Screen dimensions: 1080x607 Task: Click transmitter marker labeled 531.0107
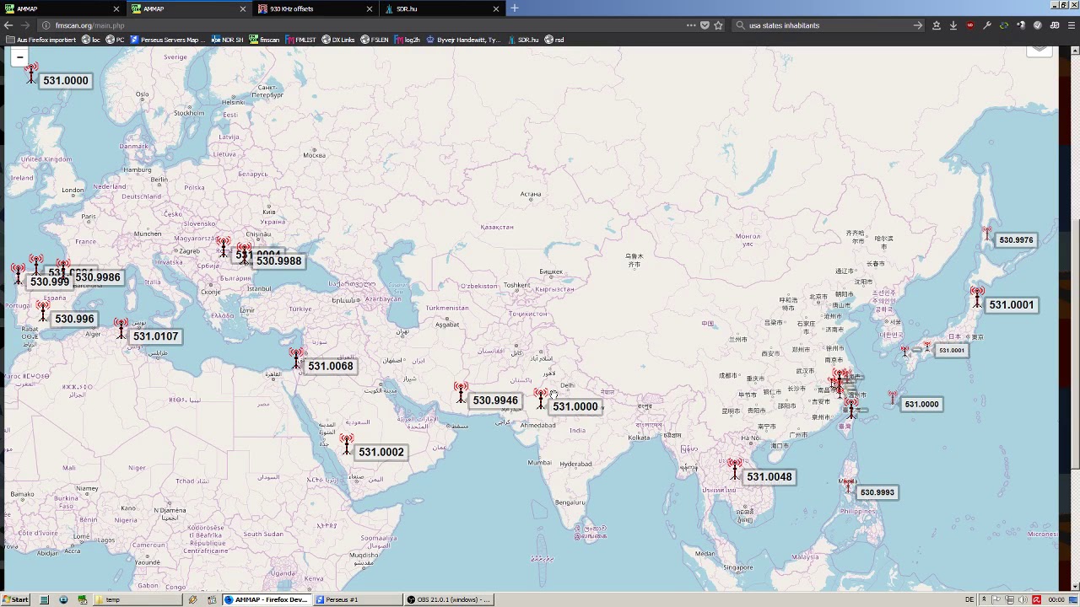click(121, 329)
